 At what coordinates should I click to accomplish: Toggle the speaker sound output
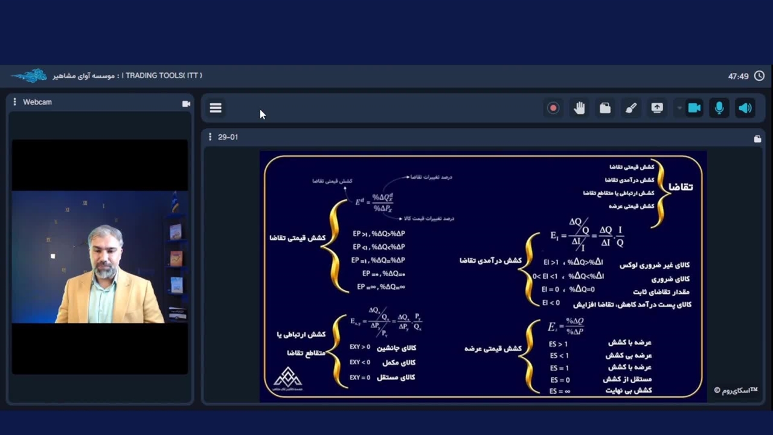tap(745, 108)
